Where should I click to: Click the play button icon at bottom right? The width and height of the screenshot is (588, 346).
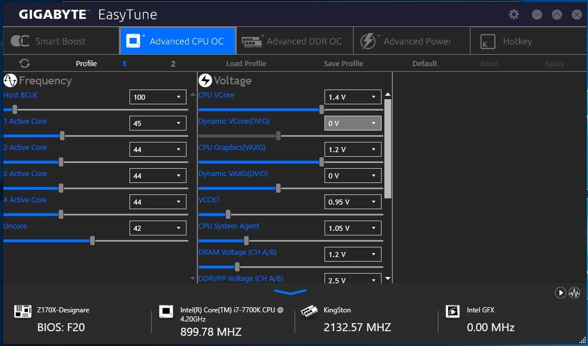pos(560,293)
